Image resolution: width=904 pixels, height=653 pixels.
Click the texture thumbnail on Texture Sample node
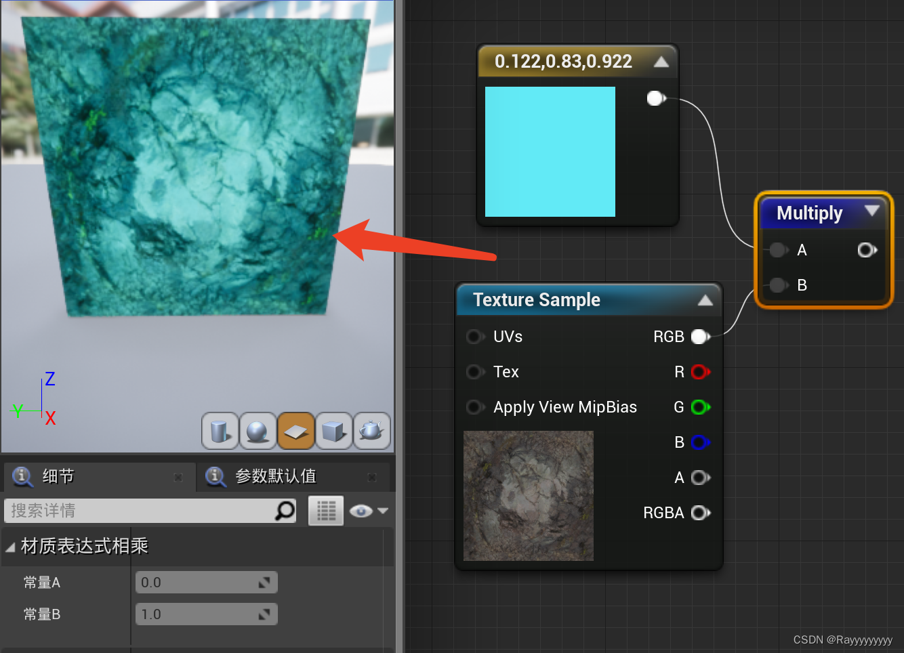529,496
